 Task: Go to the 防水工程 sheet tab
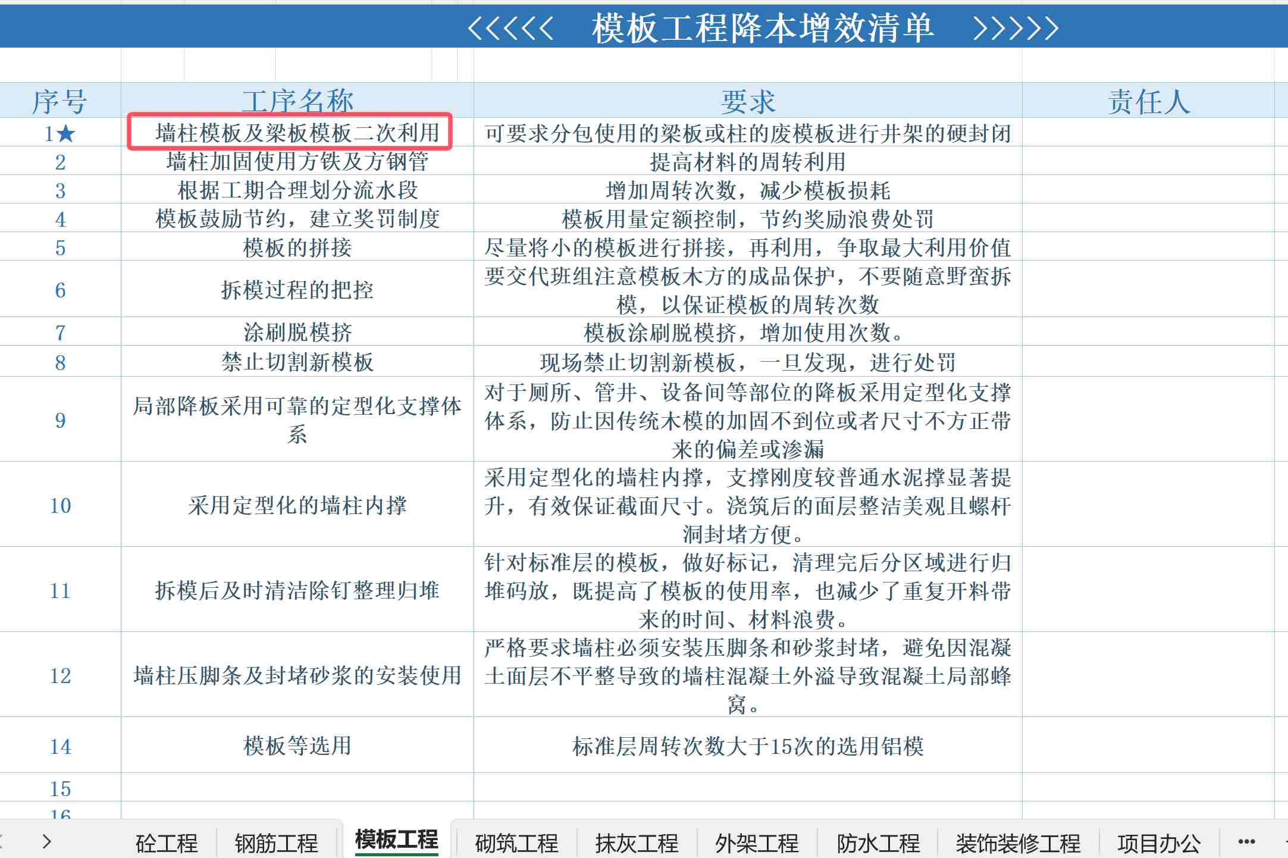[x=878, y=843]
